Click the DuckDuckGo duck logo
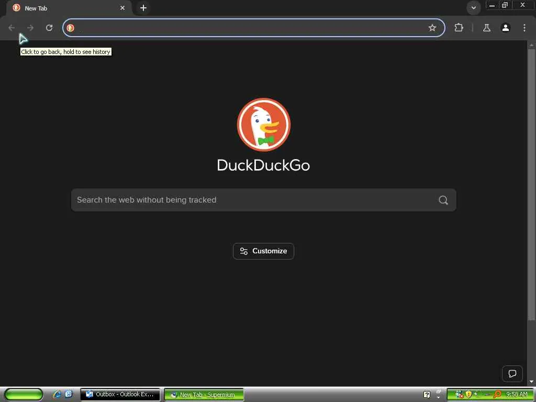The image size is (536, 402). click(264, 125)
